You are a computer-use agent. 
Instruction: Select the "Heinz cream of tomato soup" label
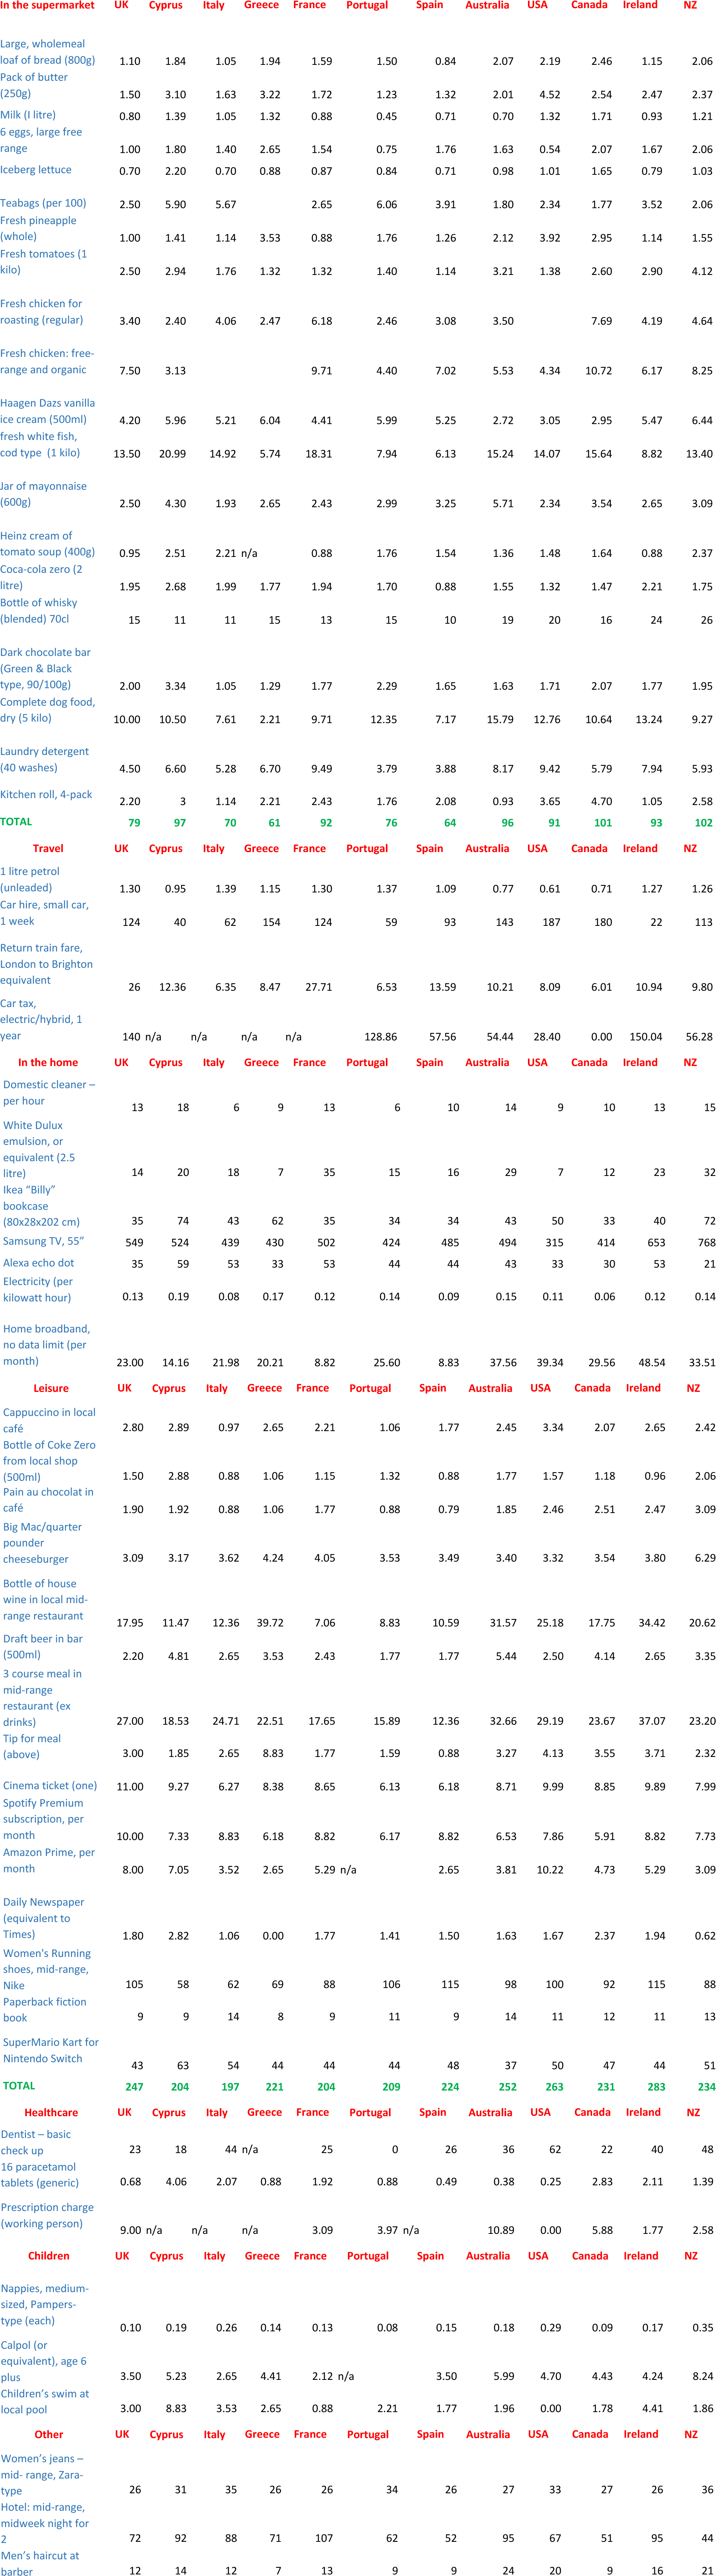(x=48, y=544)
